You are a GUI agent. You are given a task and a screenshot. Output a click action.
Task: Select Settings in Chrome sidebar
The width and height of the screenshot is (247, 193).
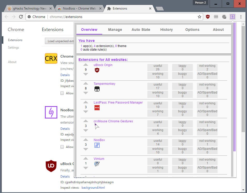click(x=13, y=48)
